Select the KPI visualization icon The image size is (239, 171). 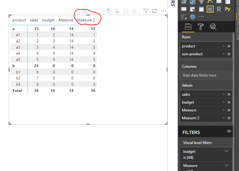click(x=184, y=9)
